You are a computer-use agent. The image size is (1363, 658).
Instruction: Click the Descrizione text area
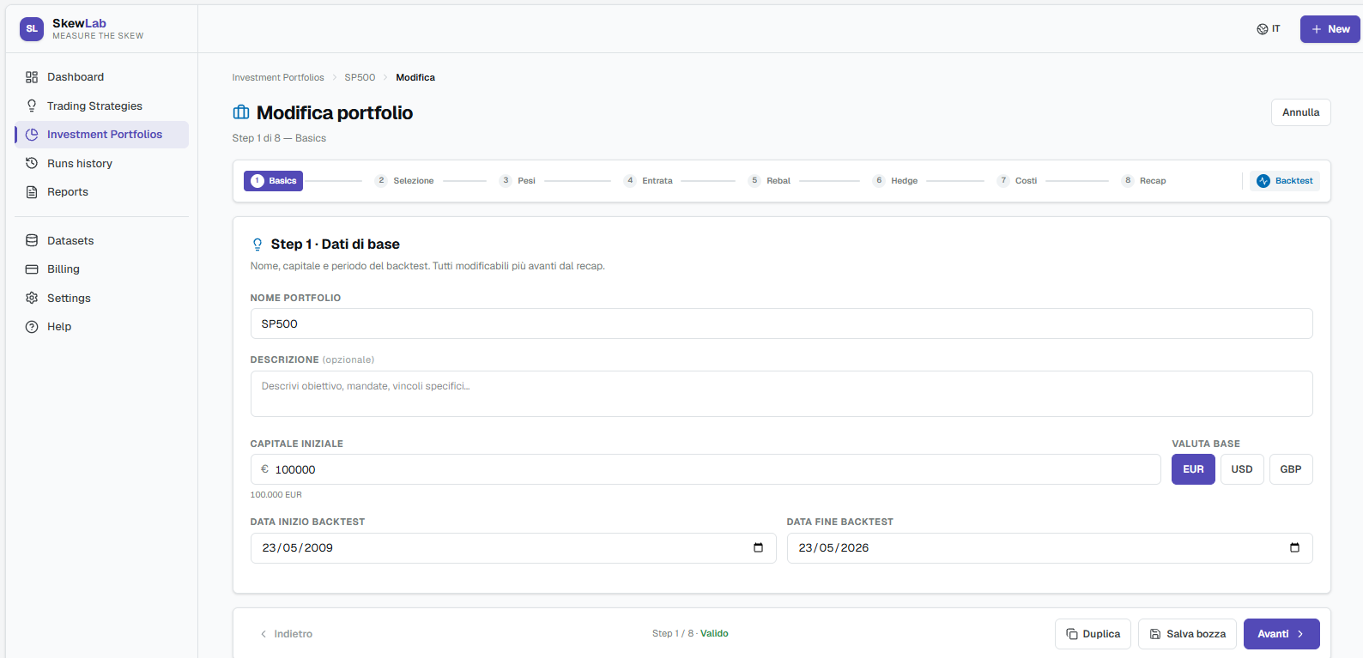tap(781, 394)
